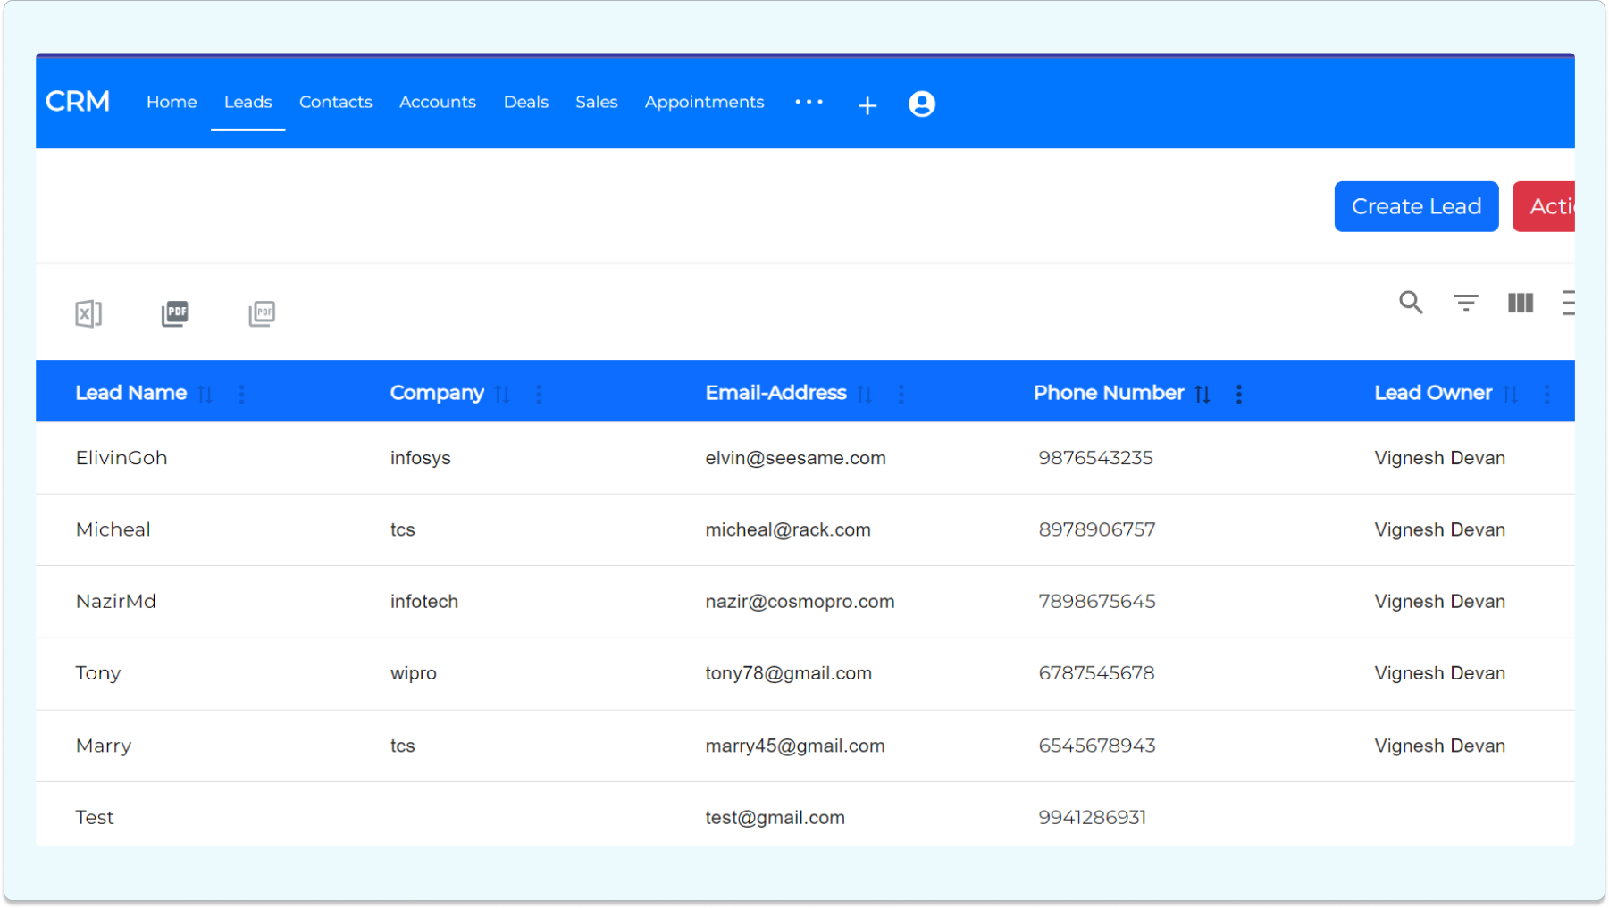Export leads to Excel icon

[x=88, y=313]
